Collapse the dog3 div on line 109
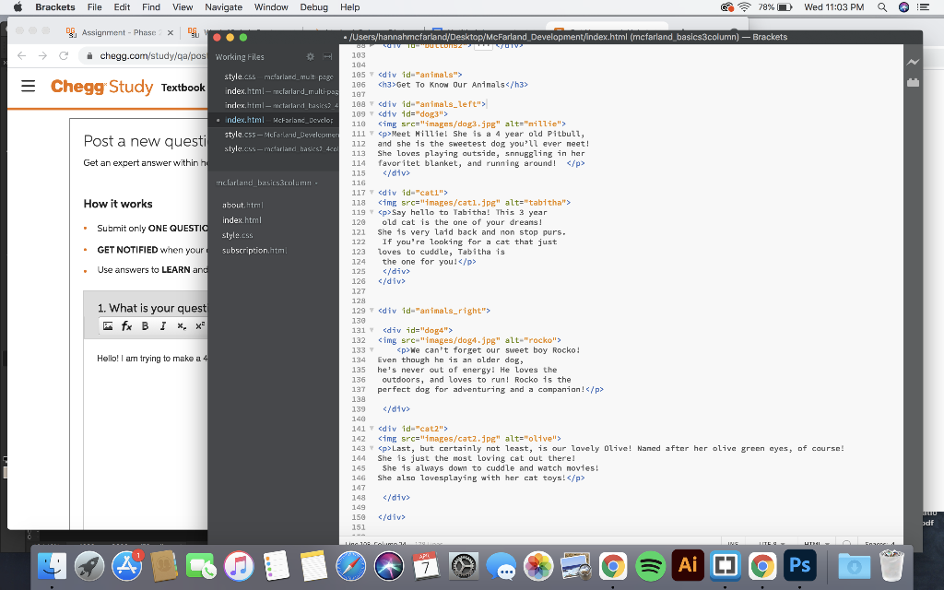This screenshot has height=590, width=944. 372,113
